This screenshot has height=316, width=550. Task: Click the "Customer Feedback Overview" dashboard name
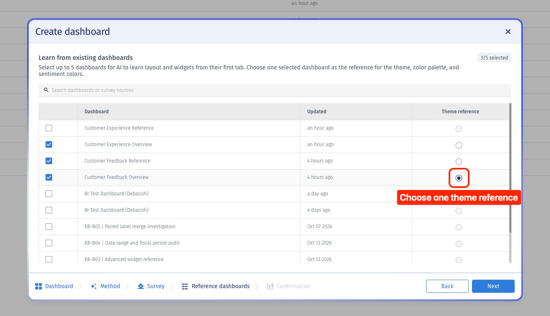(x=117, y=177)
